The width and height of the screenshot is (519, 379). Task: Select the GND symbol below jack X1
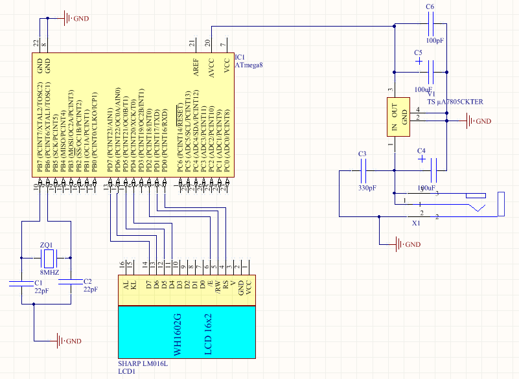point(401,244)
